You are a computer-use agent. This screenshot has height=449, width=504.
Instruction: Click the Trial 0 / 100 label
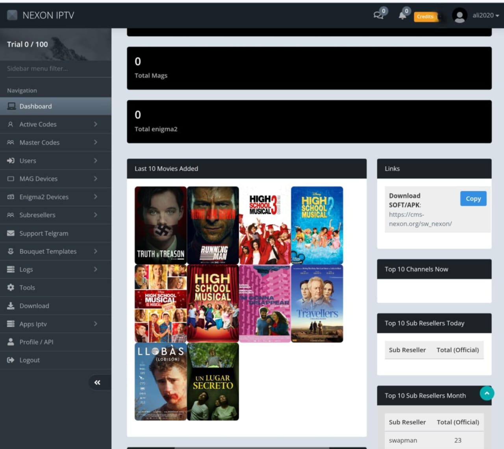[28, 44]
